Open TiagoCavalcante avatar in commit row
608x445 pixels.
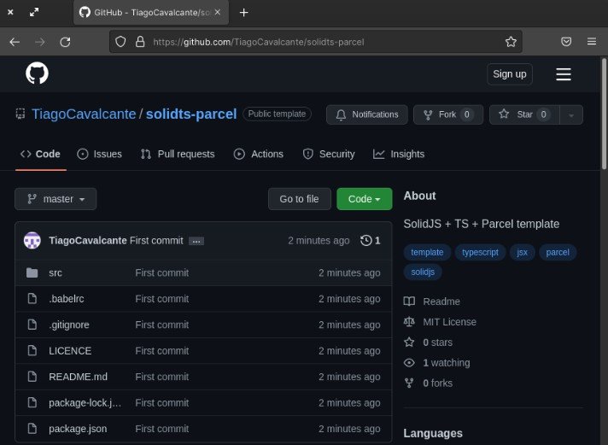32,241
